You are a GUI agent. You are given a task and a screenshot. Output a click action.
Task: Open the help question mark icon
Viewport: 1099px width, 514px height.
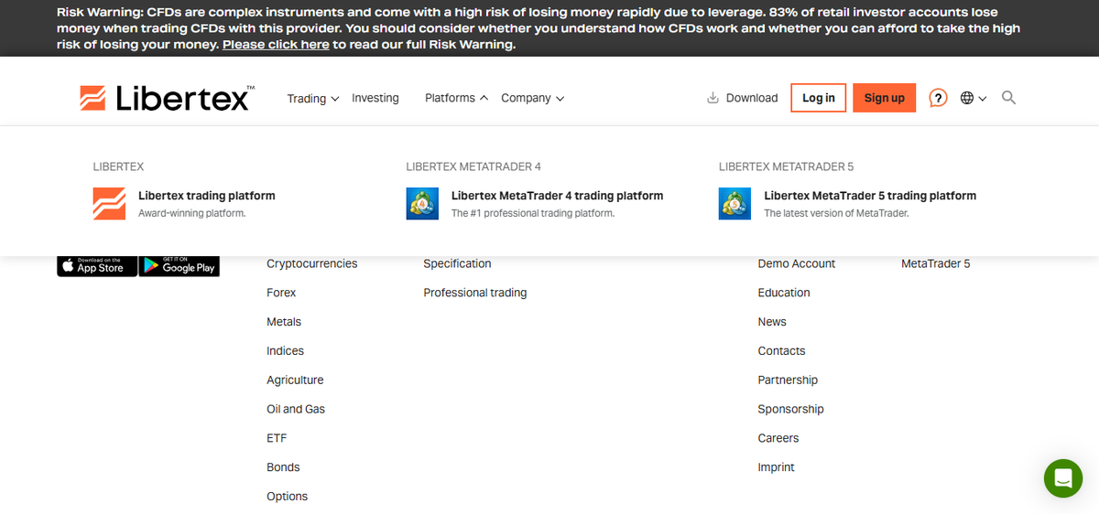pos(938,98)
